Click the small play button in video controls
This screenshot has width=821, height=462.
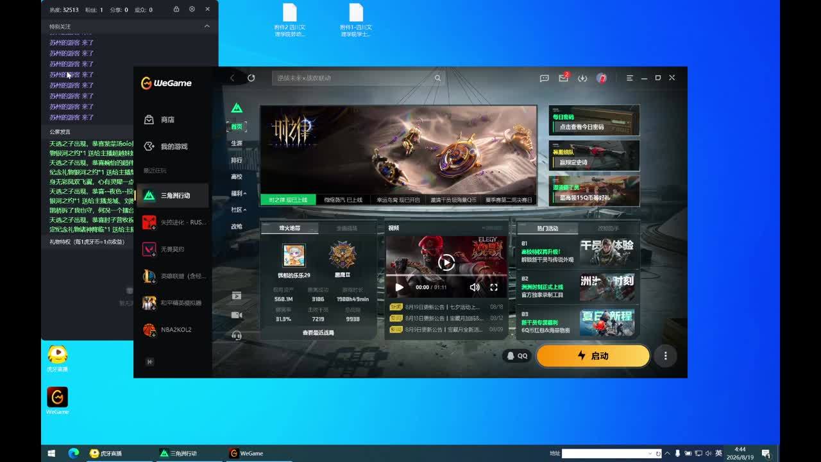(x=400, y=287)
